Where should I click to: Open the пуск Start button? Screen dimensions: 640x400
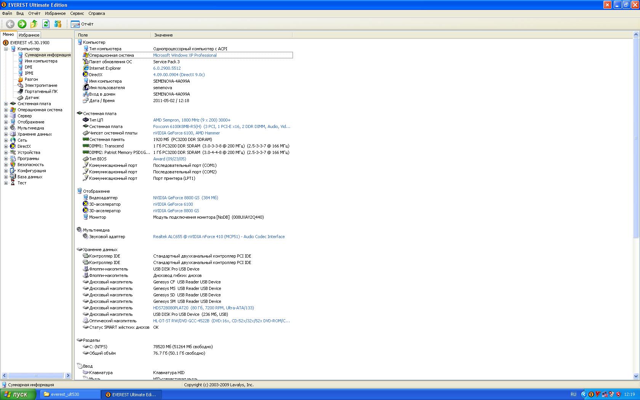pyautogui.click(x=18, y=395)
